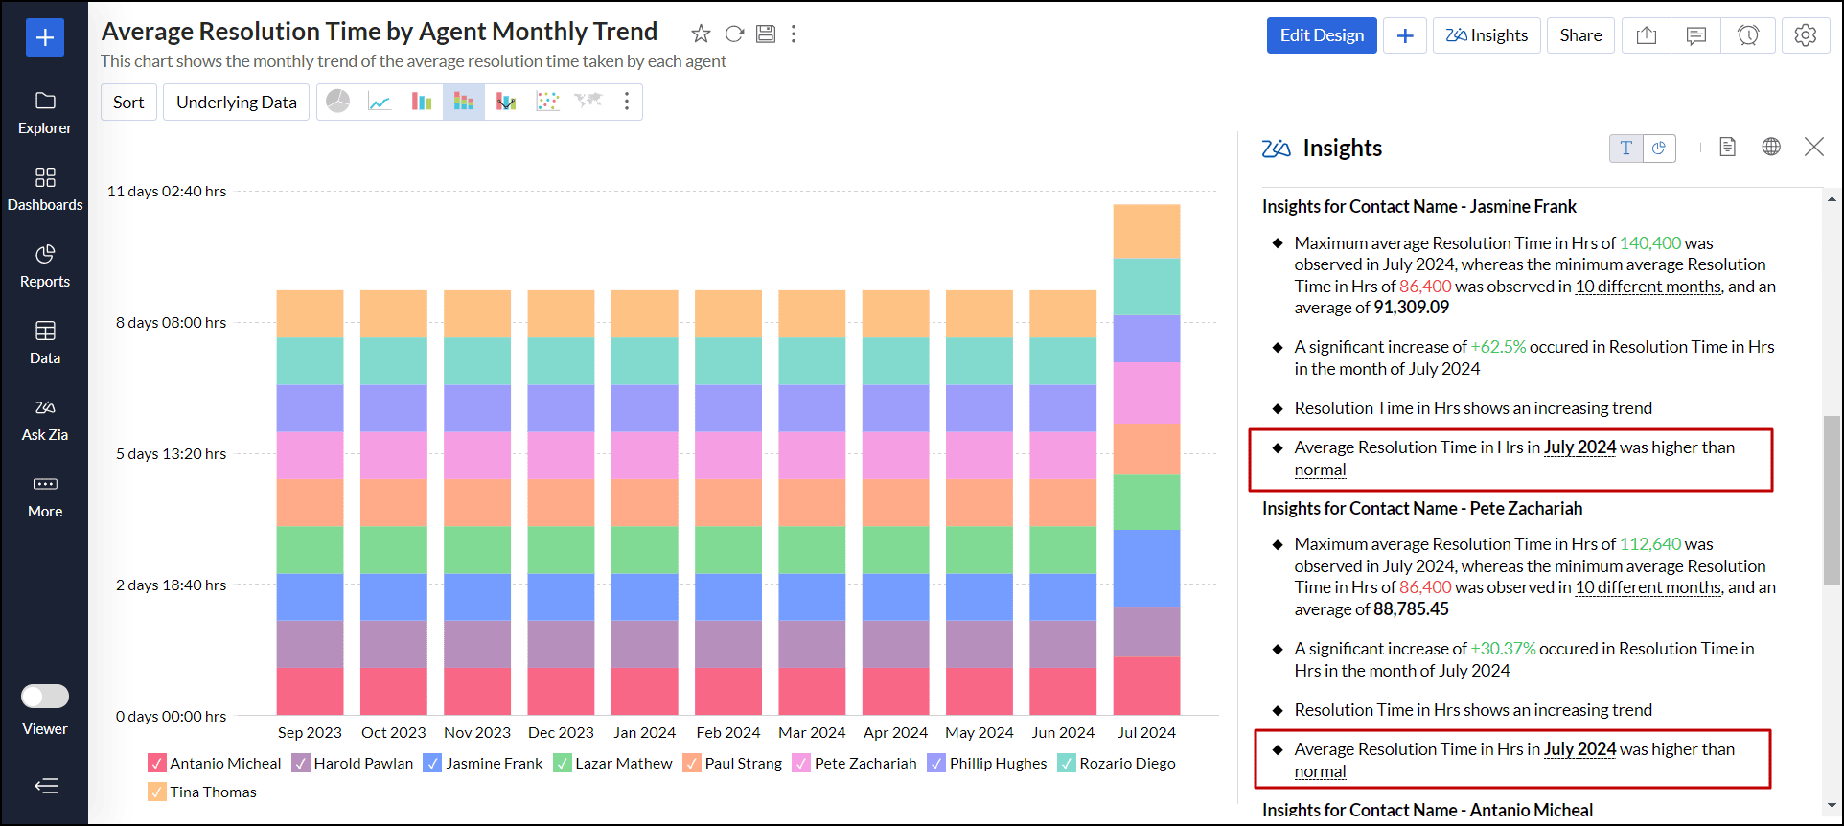Open Reports from the sidebar

click(45, 265)
